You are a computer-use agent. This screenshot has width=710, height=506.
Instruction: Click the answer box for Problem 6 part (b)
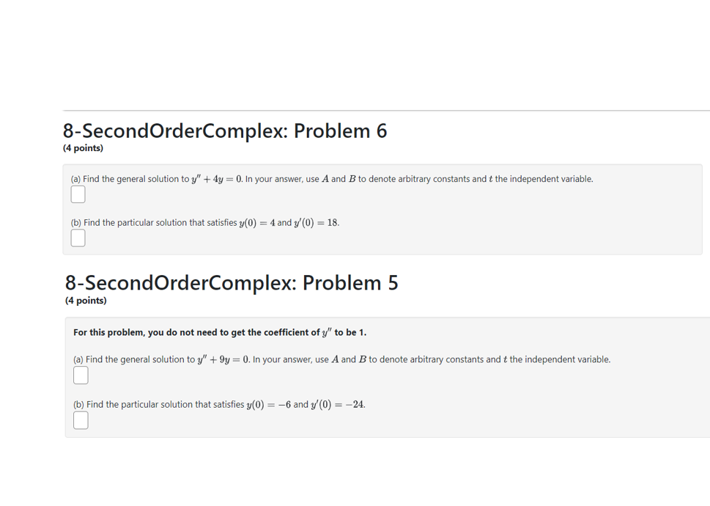78,237
